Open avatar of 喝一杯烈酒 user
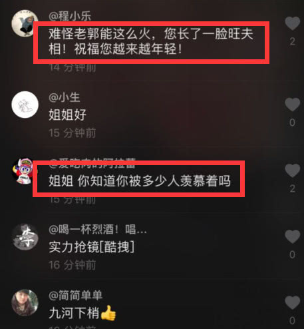Screen dimensions: 304x329 tap(25, 236)
